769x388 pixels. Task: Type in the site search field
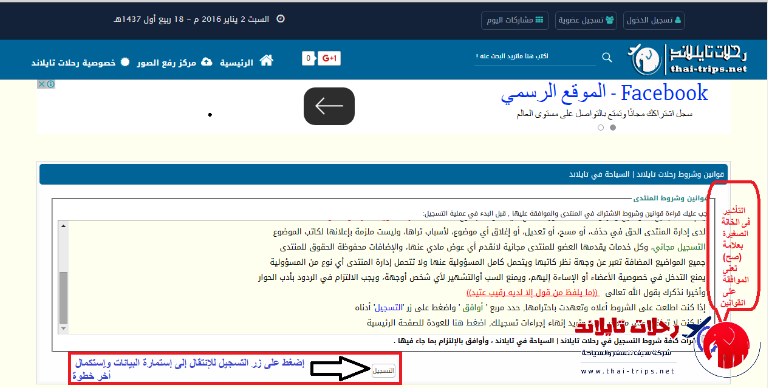click(535, 56)
